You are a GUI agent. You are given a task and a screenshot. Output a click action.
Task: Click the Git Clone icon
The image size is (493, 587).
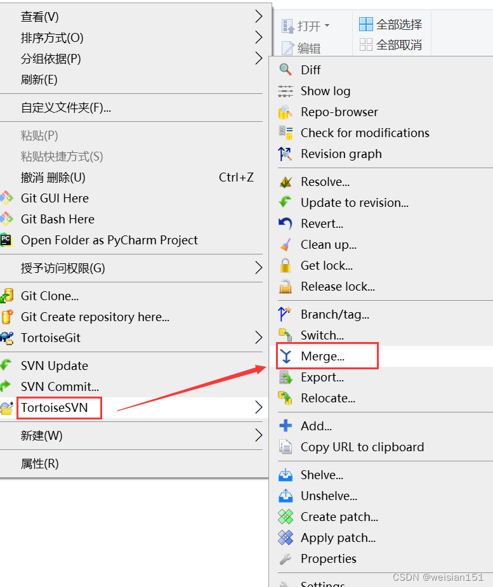tap(7, 296)
